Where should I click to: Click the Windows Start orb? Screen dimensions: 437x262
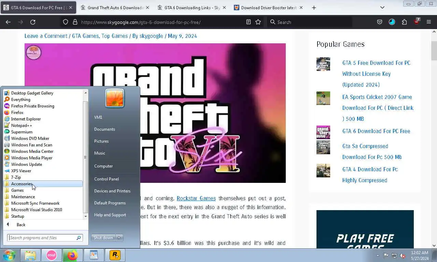point(9,255)
